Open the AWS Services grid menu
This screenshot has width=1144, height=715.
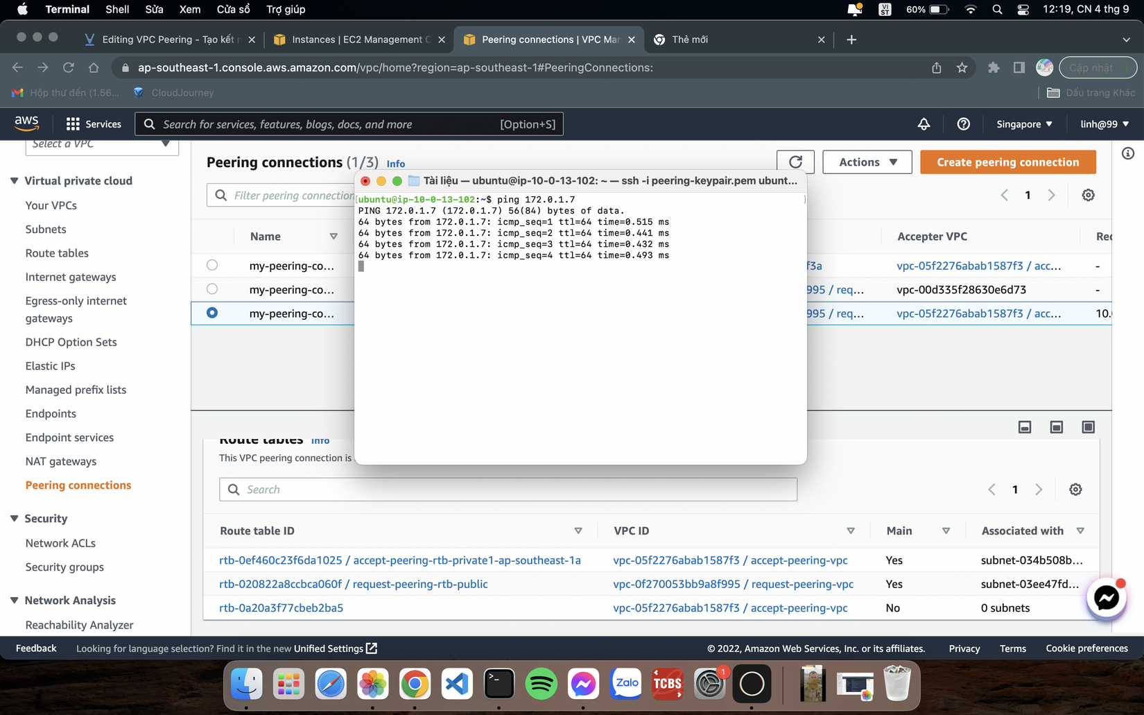pyautogui.click(x=93, y=124)
